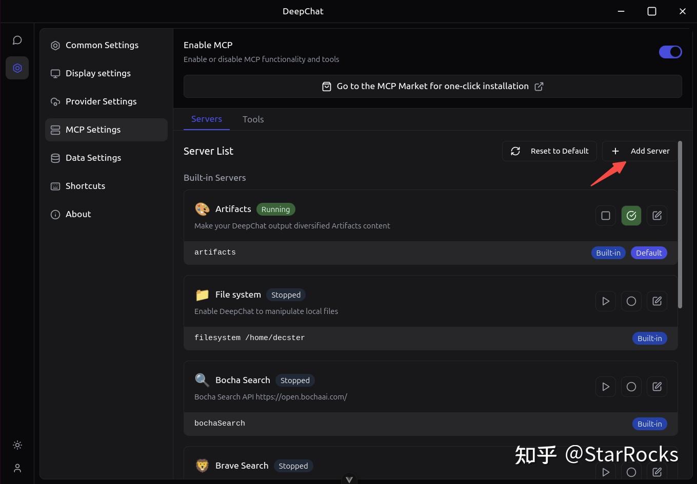697x484 pixels.
Task: Switch to the Tools tab
Action: 253,119
